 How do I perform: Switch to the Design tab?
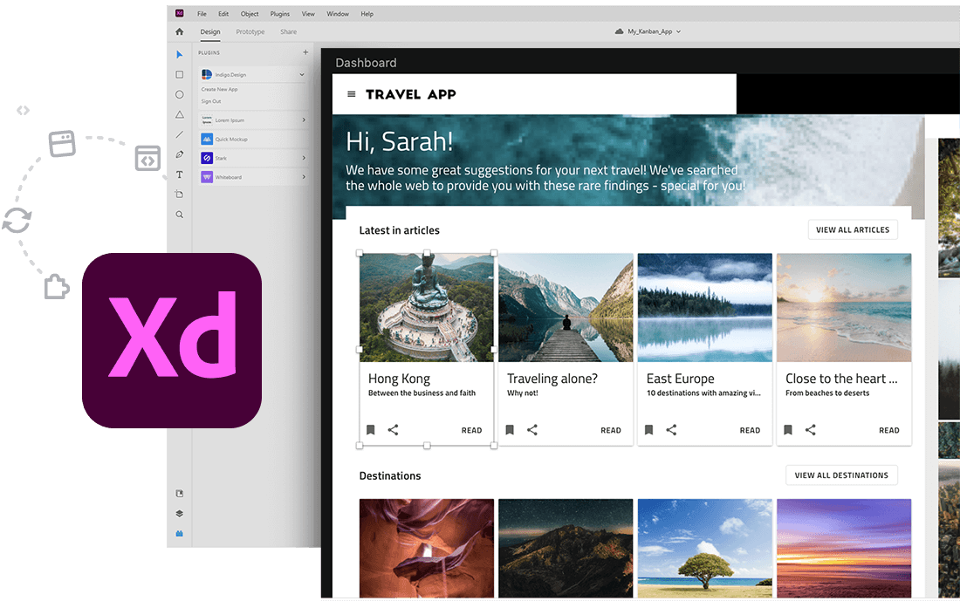(210, 31)
